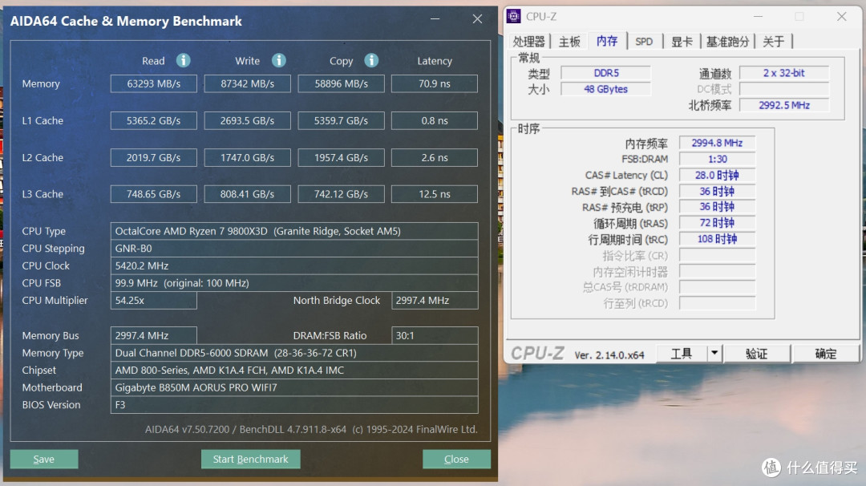
Task: Click the Read info icon
Action: click(184, 60)
